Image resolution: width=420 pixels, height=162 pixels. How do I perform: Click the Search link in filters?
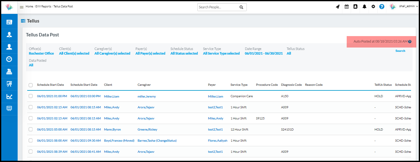[400, 51]
